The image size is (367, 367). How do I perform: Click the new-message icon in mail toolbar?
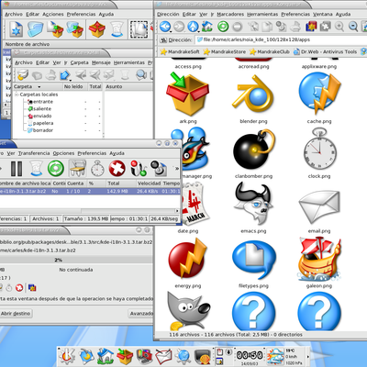tap(23, 74)
